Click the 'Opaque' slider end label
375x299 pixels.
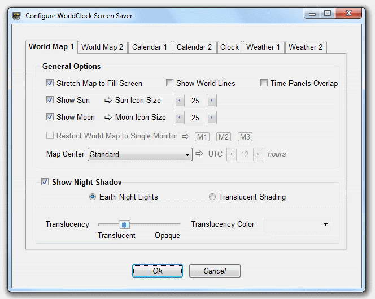coord(167,235)
